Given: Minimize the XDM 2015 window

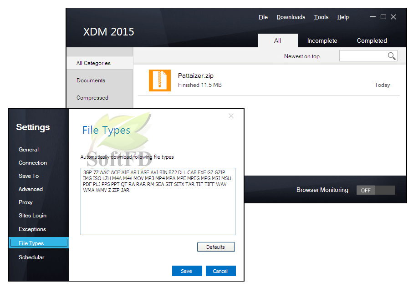Looking at the screenshot, I should click(373, 17).
